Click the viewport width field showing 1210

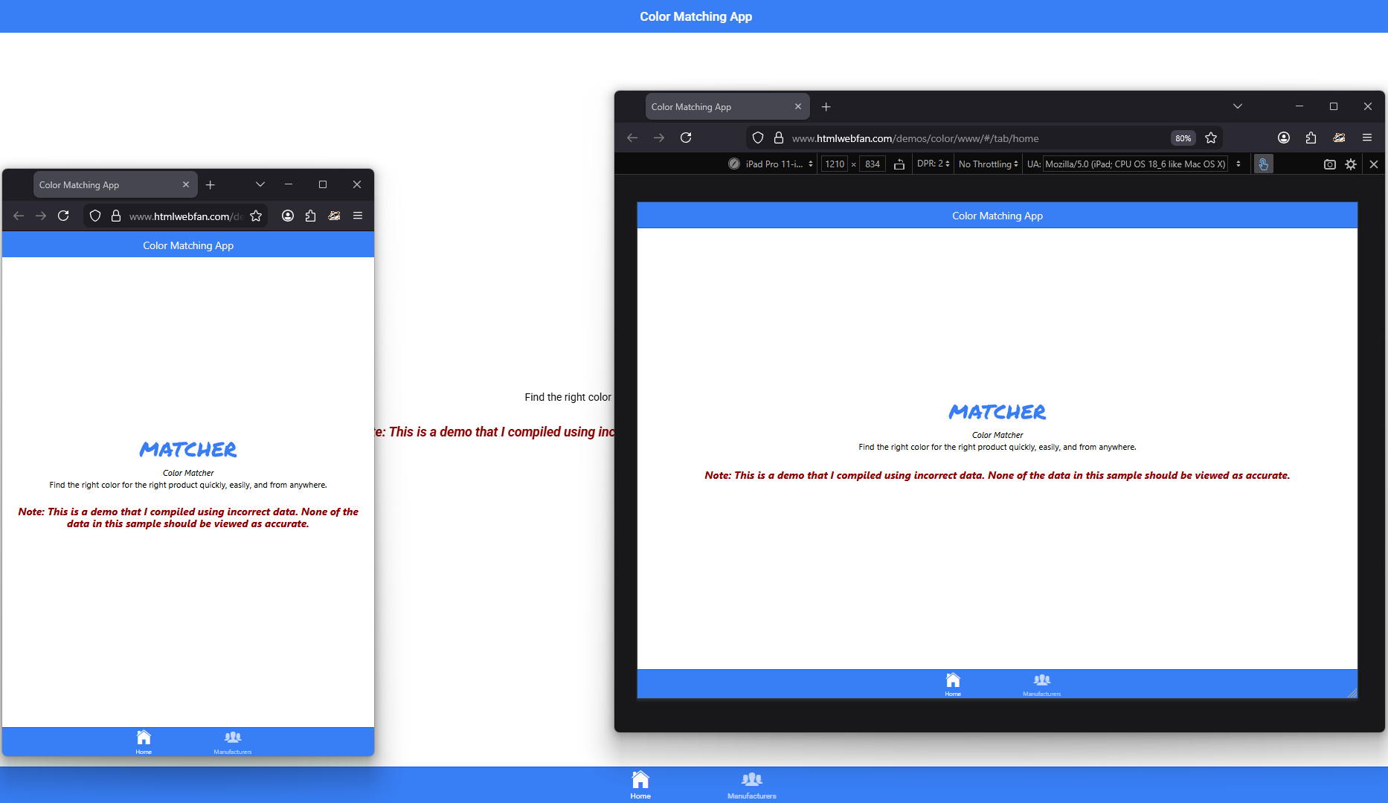pos(835,164)
